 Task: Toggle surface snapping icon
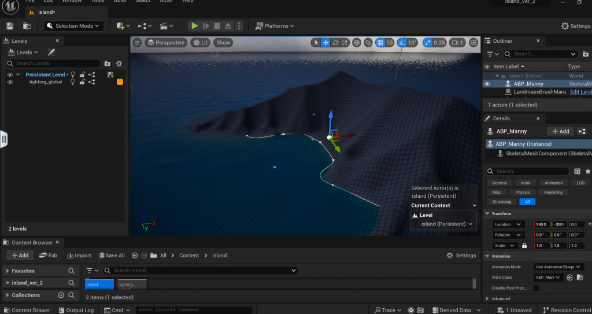tap(368, 43)
